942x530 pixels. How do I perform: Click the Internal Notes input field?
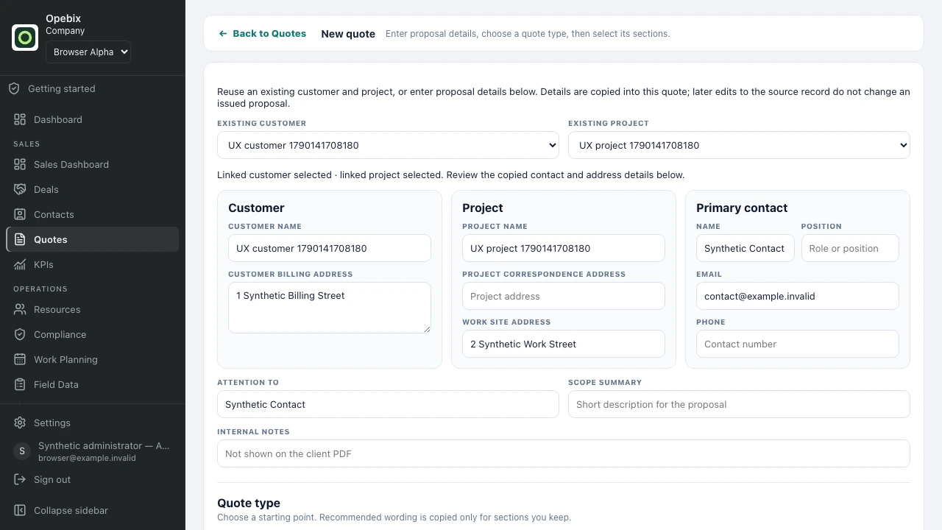click(564, 453)
